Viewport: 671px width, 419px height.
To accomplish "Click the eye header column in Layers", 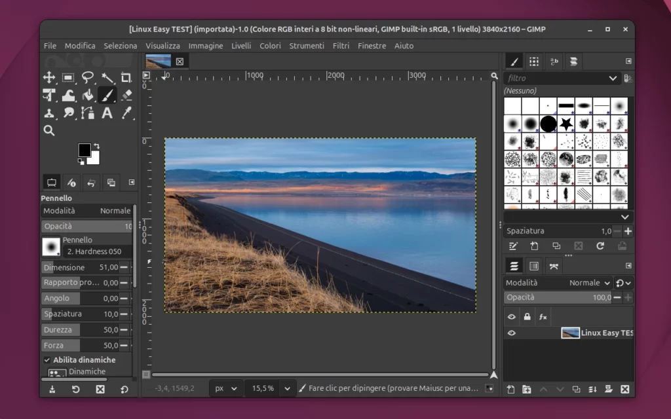I will [511, 317].
